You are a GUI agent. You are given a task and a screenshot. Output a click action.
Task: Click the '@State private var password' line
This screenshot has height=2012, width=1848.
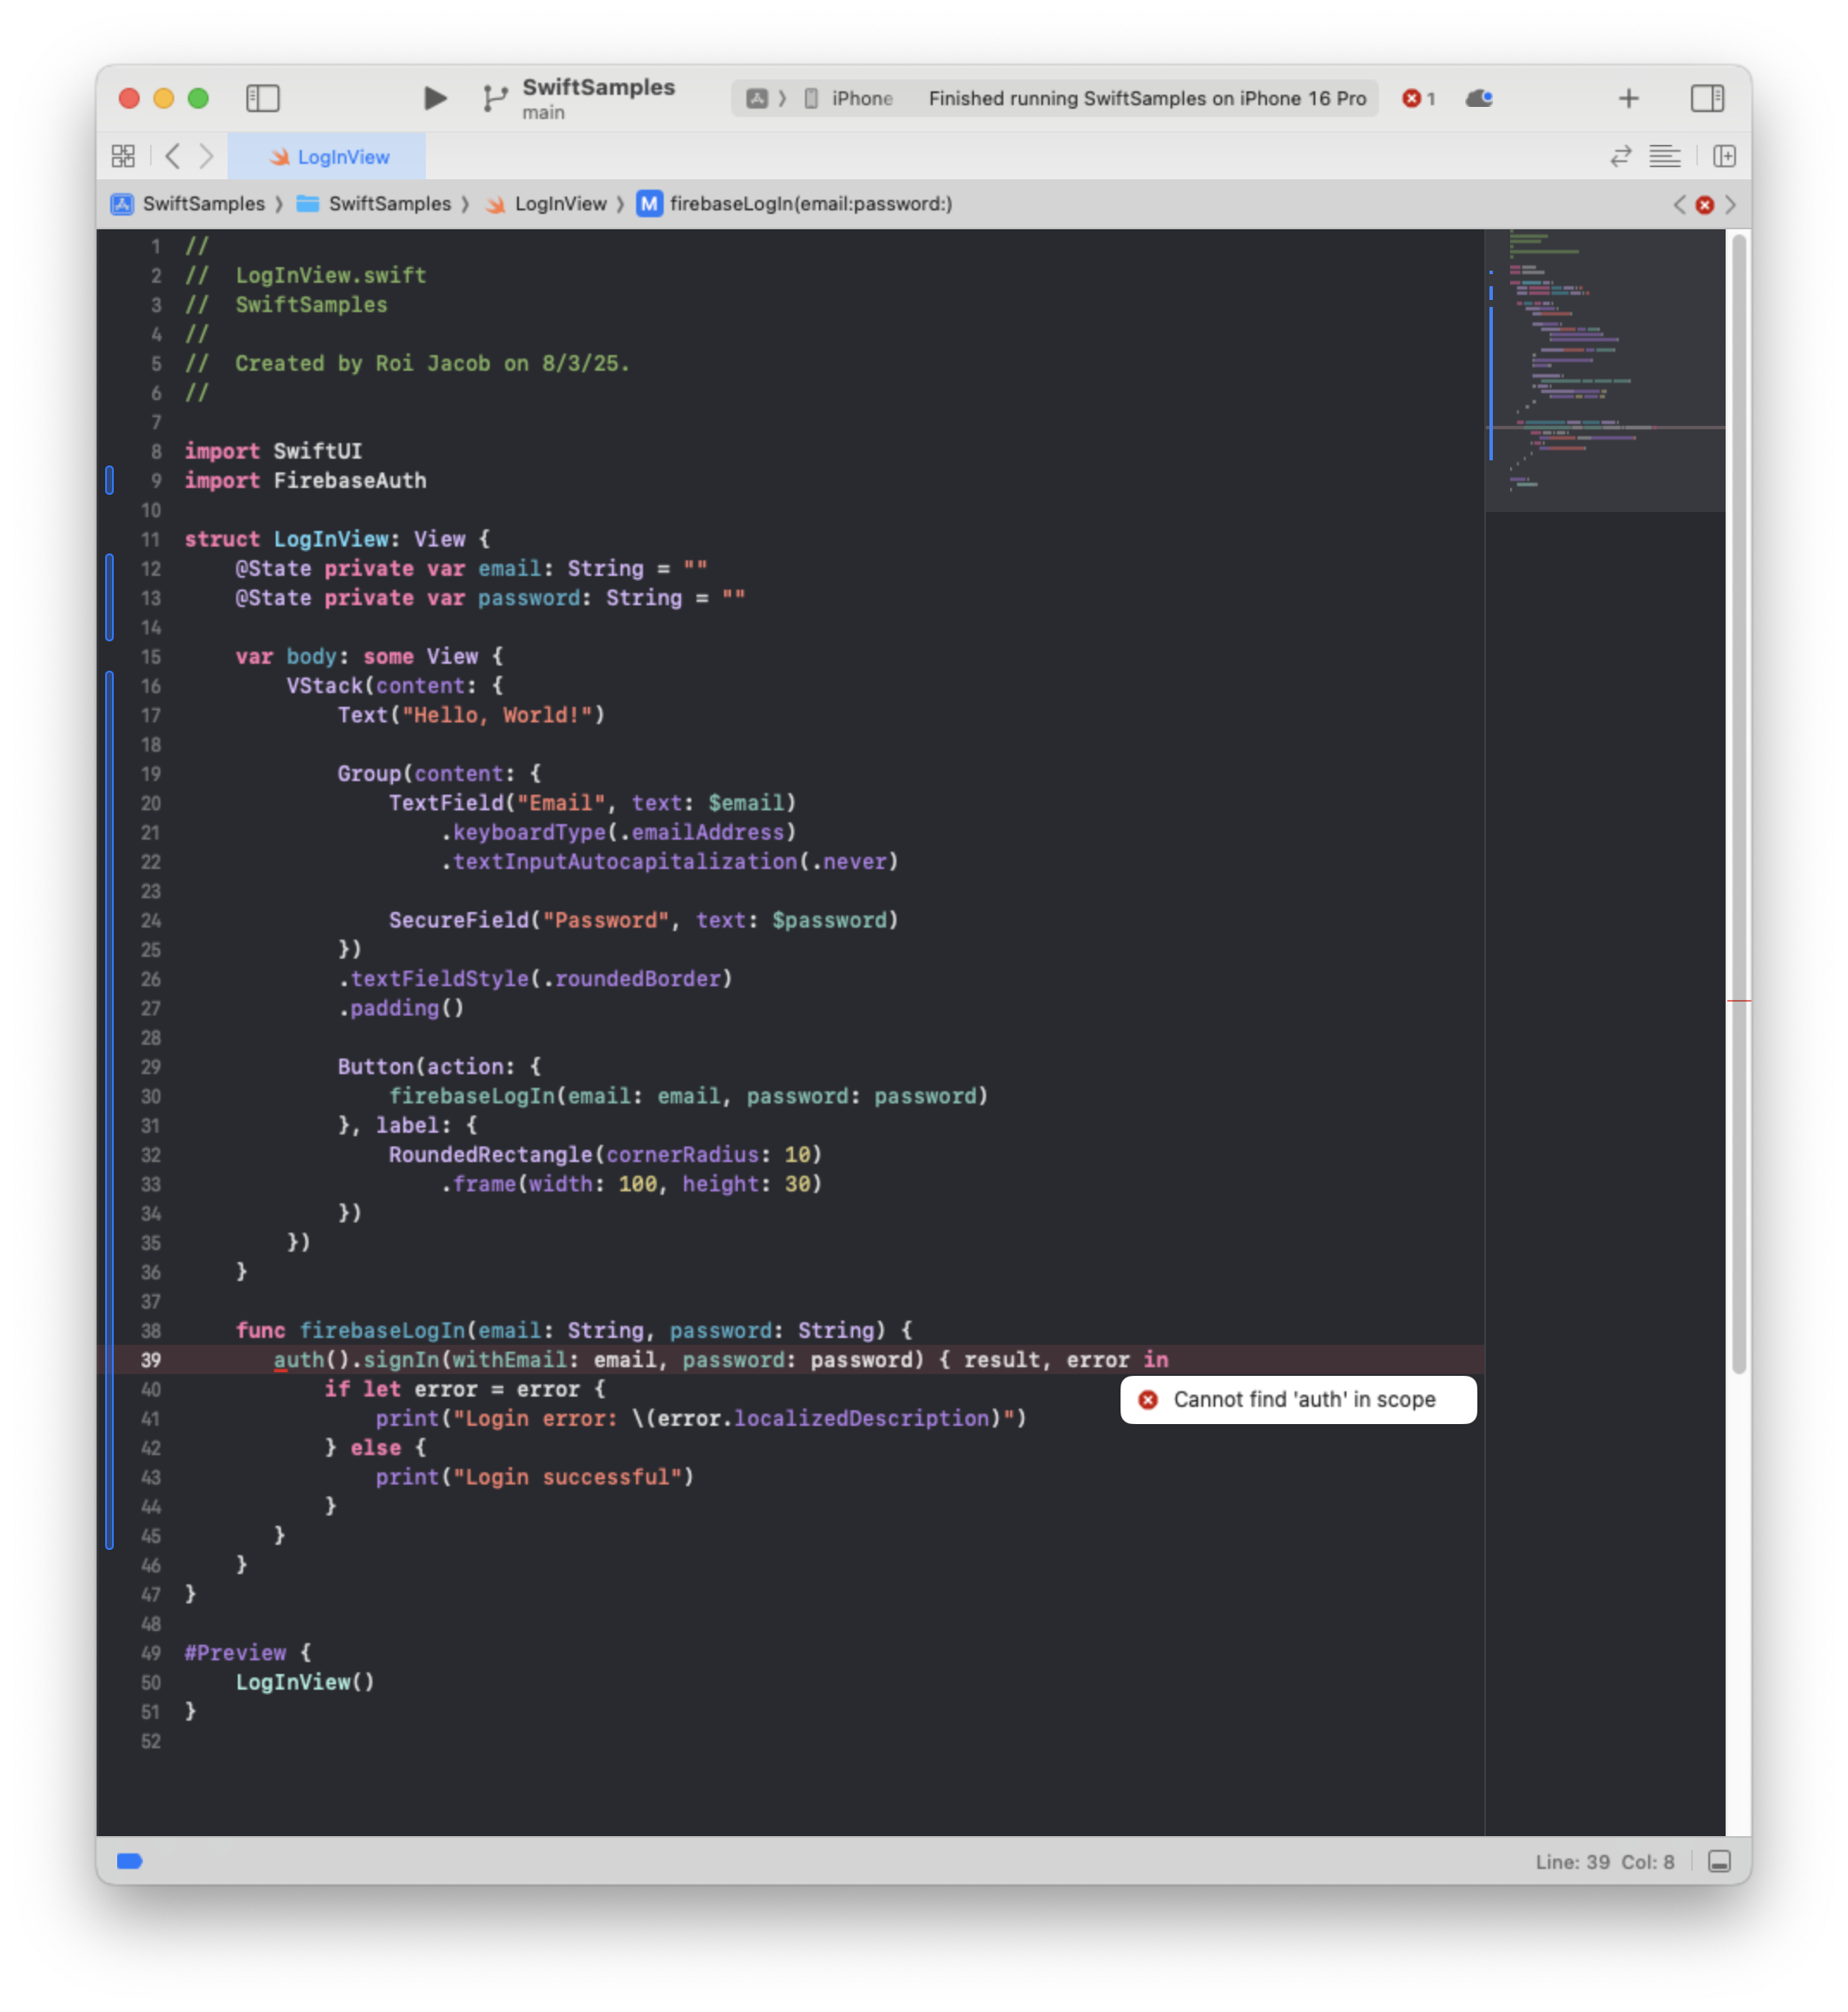490,598
